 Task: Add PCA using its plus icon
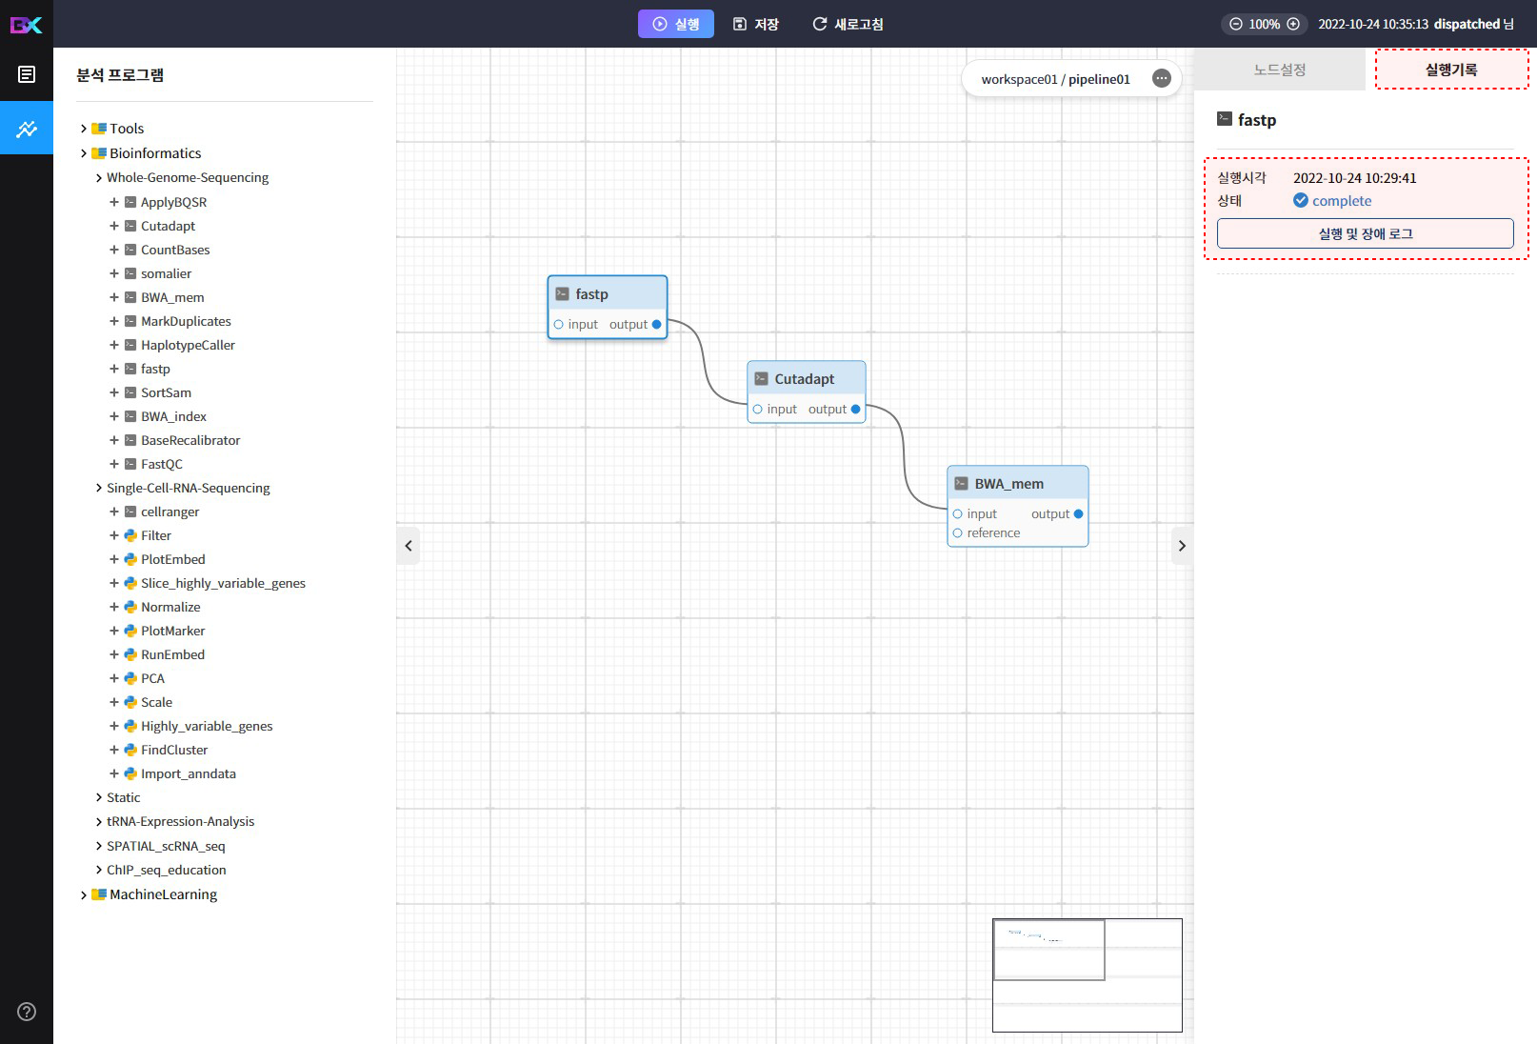coord(114,678)
